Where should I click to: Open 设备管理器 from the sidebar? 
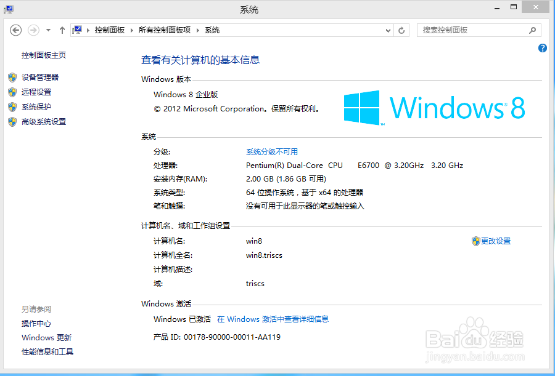(x=40, y=78)
